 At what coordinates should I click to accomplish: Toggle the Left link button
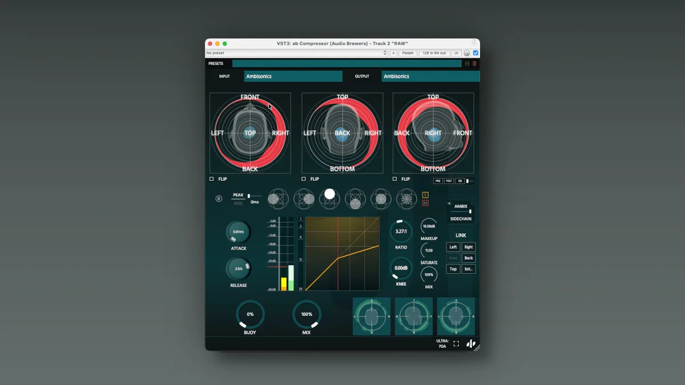453,247
